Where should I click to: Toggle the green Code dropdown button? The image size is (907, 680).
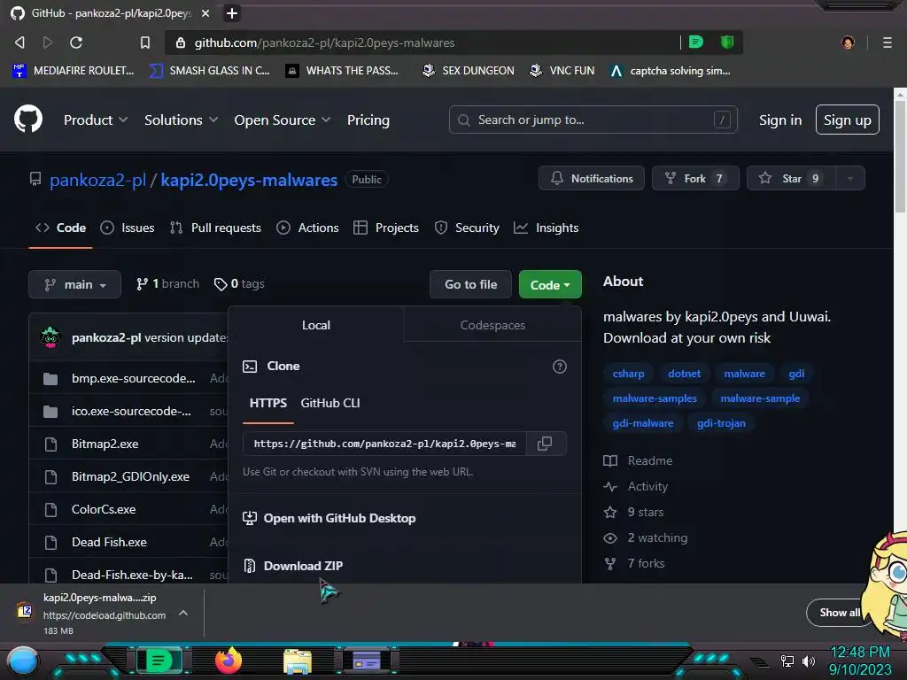click(x=550, y=284)
